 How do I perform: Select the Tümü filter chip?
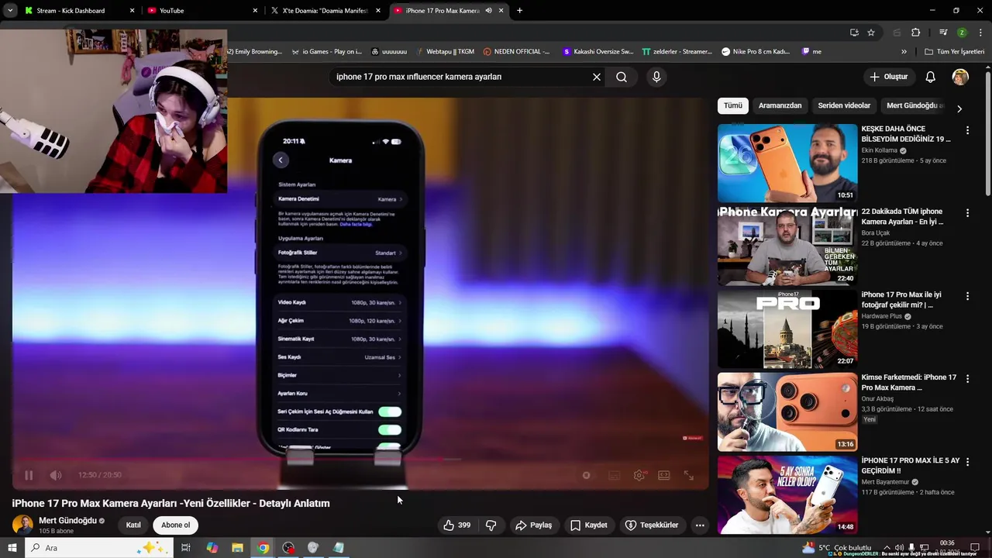(x=733, y=105)
